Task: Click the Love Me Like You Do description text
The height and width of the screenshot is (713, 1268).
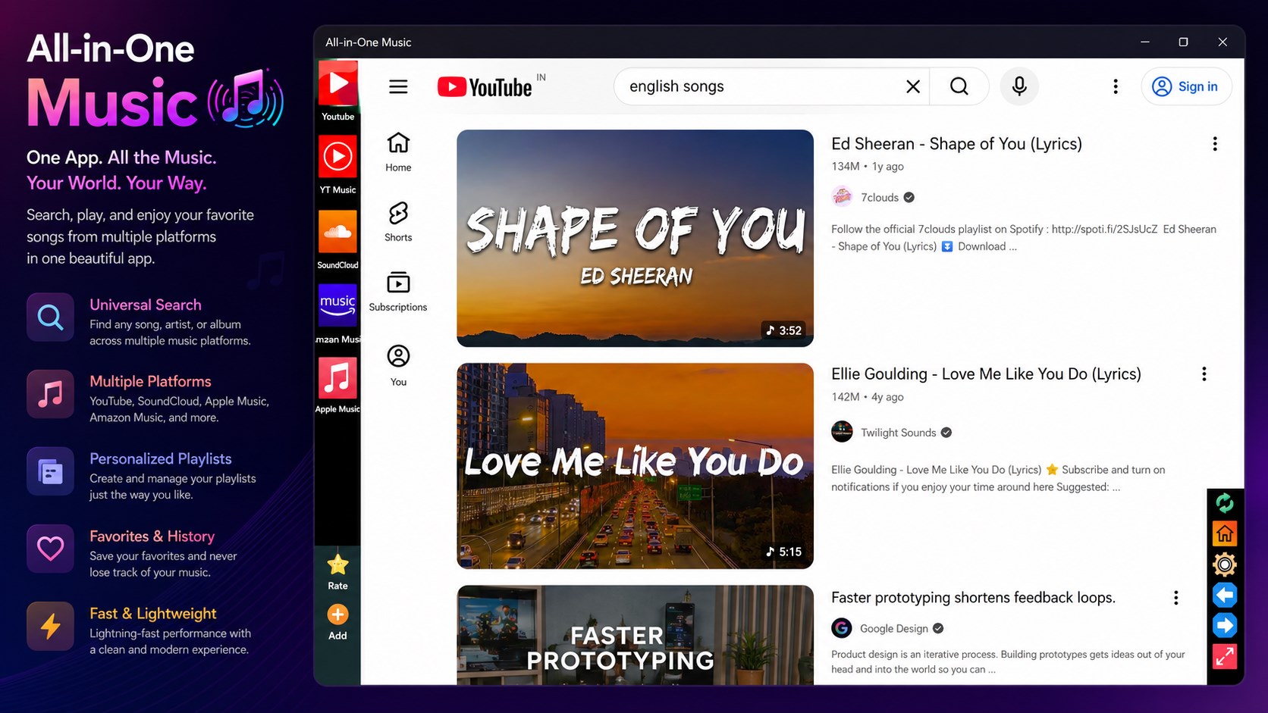Action: [x=998, y=478]
